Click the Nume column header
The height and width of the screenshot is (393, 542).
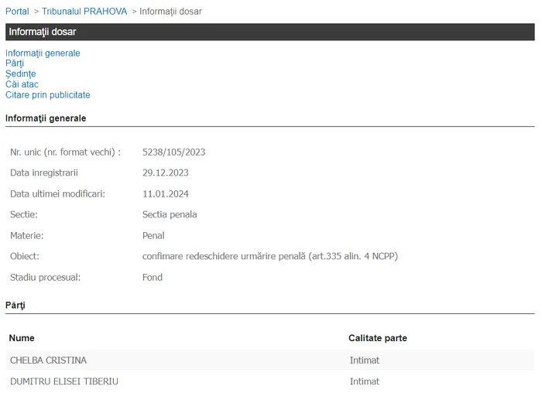click(x=22, y=338)
